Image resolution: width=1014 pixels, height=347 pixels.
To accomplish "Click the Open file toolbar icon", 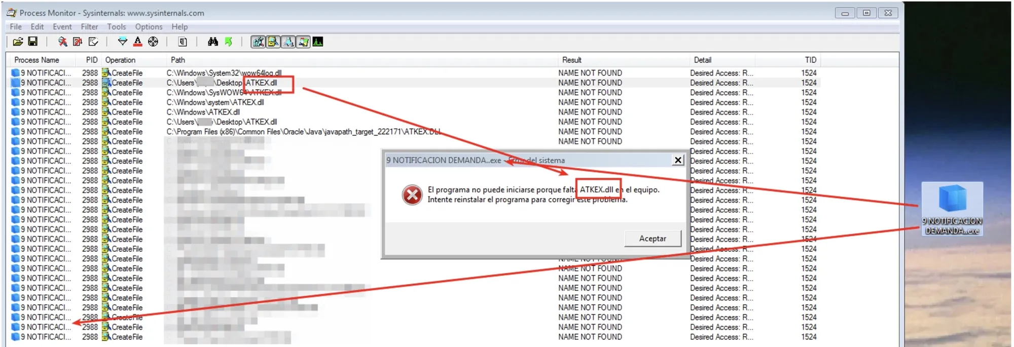I will [x=18, y=42].
